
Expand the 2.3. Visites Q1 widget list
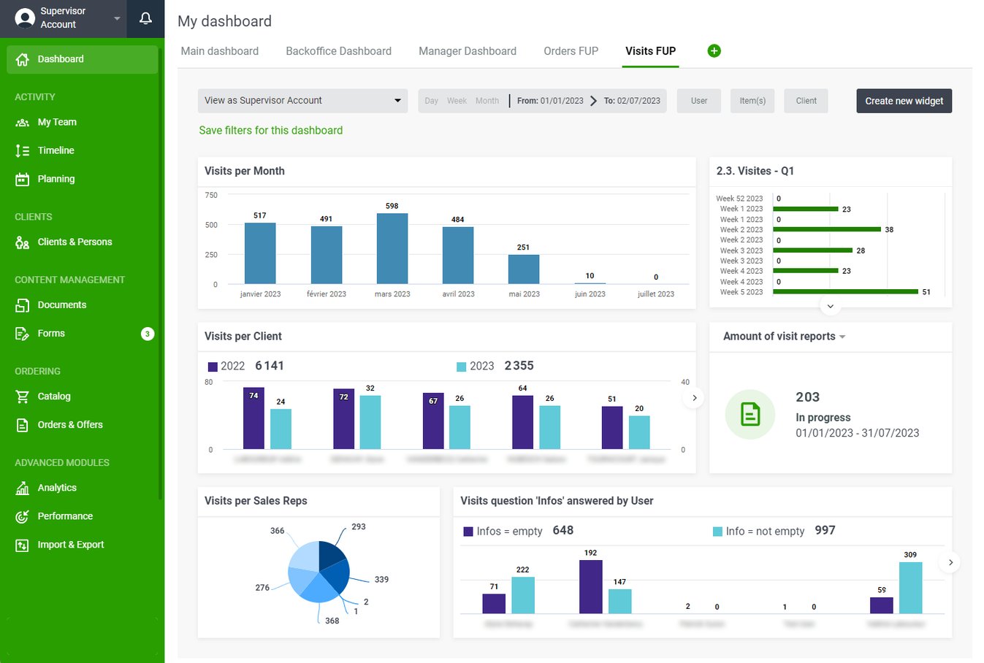(830, 307)
